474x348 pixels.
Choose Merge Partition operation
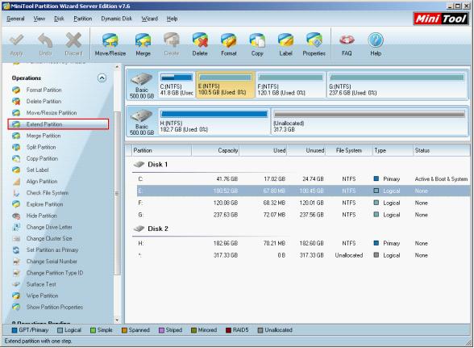point(44,136)
